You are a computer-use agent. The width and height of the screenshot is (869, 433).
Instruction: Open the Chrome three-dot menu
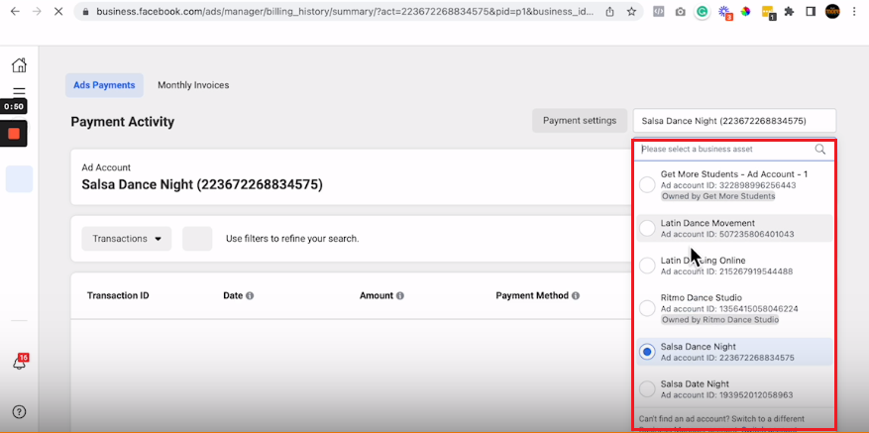point(854,11)
